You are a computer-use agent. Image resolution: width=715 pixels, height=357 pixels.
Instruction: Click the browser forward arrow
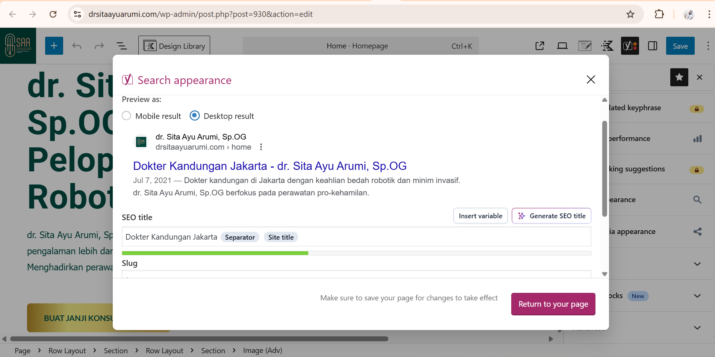[x=33, y=14]
